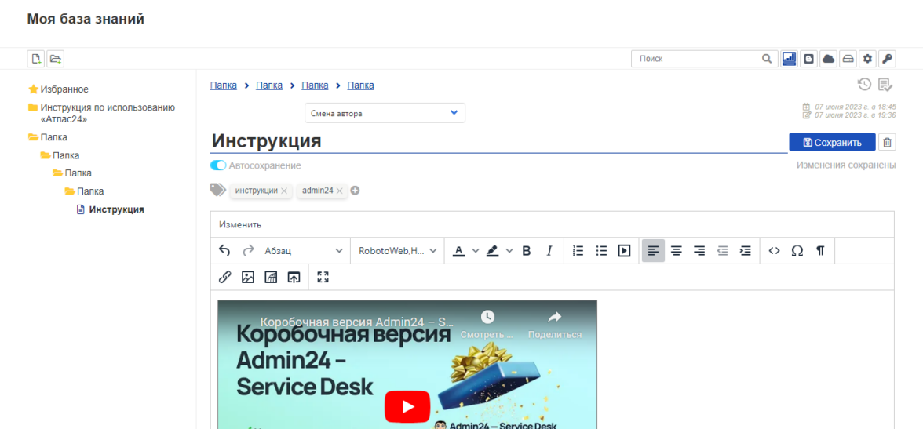Delete the article with trash icon
Image resolution: width=923 pixels, height=429 pixels.
click(x=887, y=142)
